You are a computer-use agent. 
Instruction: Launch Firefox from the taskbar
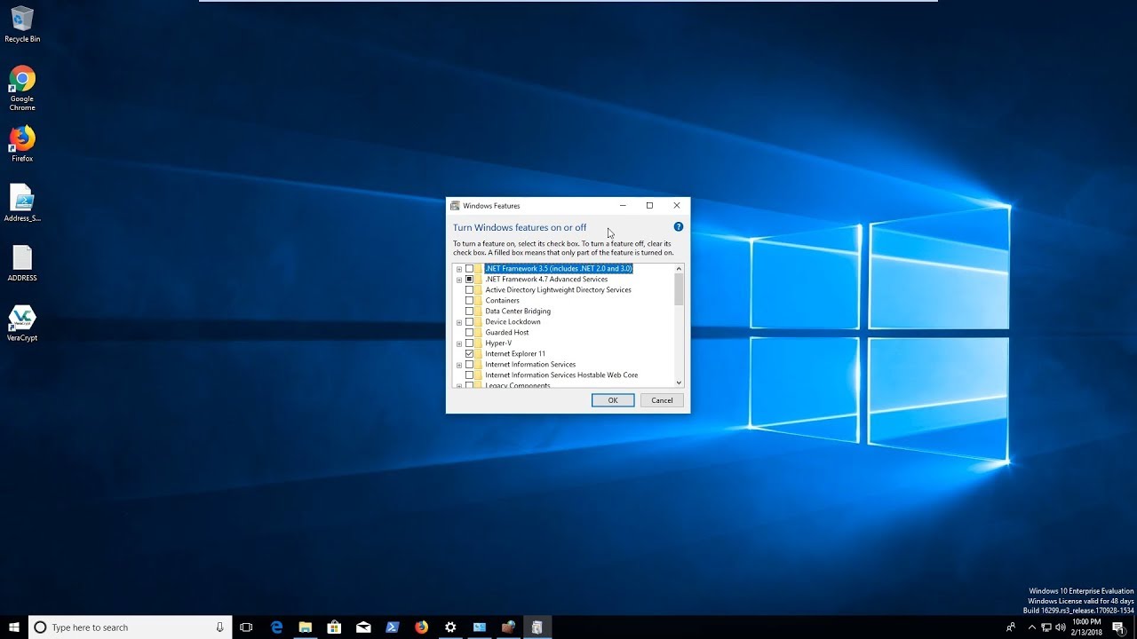click(421, 627)
